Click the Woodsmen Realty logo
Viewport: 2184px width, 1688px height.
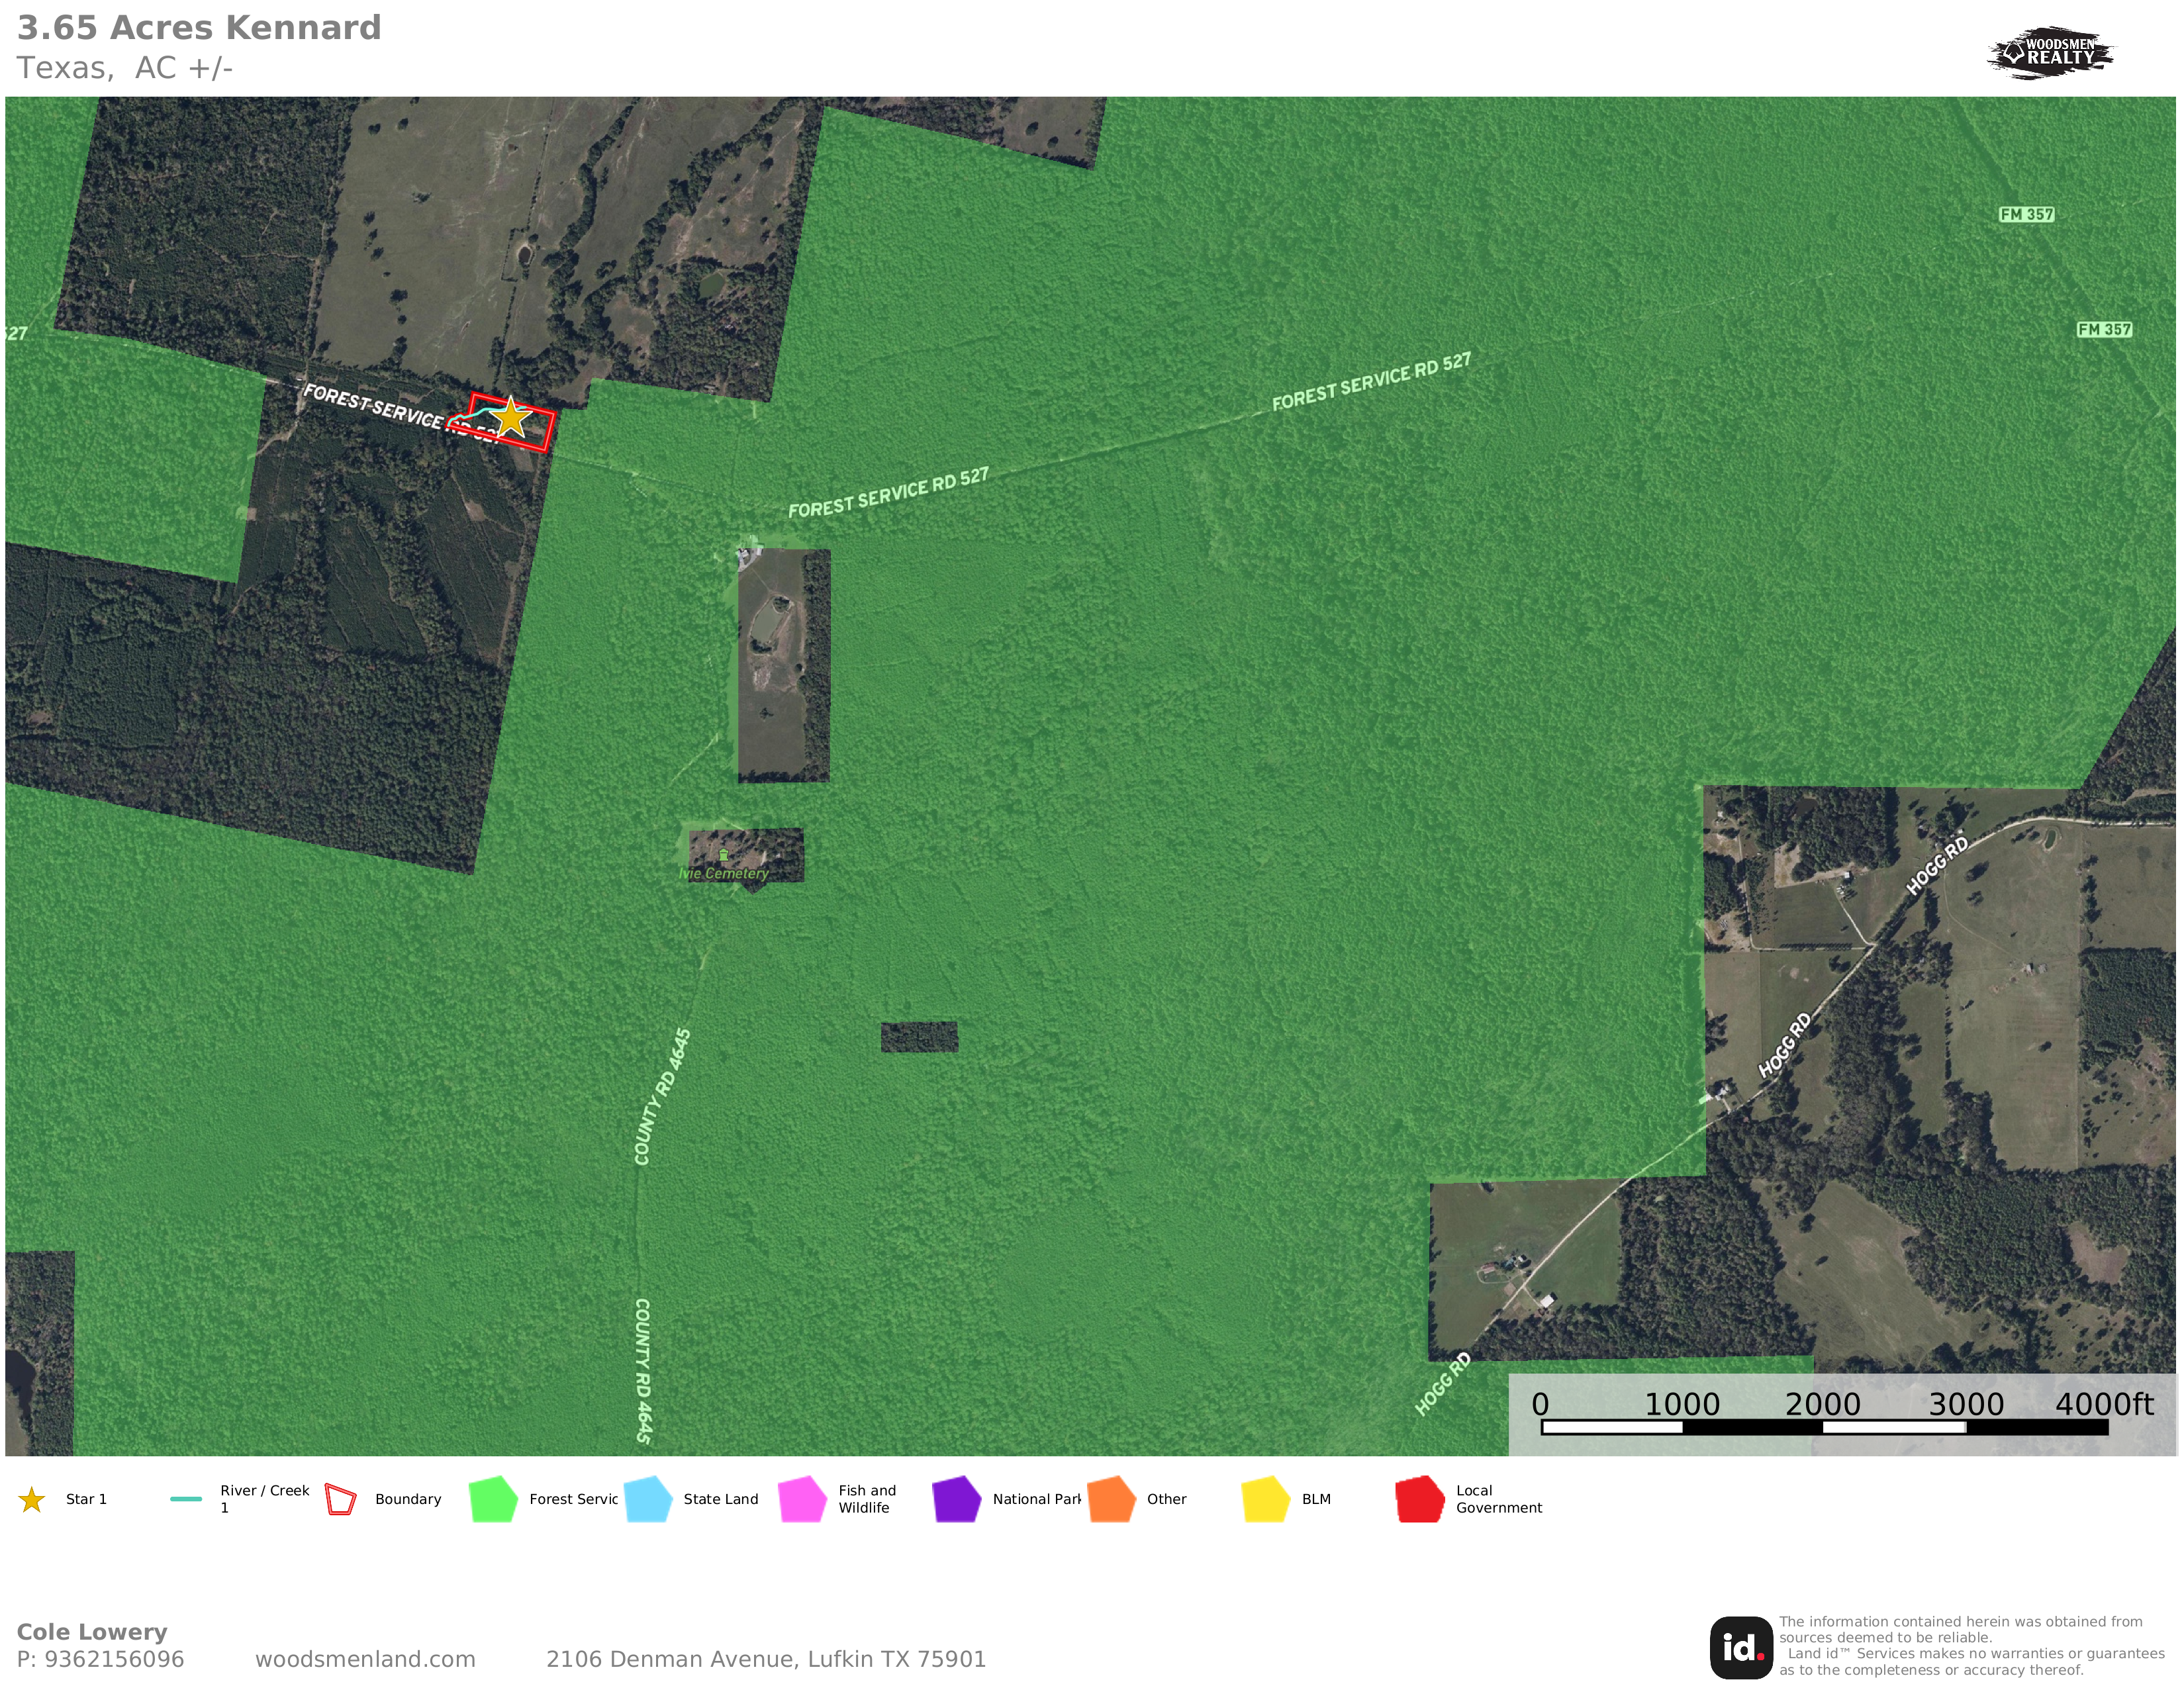2050,52
